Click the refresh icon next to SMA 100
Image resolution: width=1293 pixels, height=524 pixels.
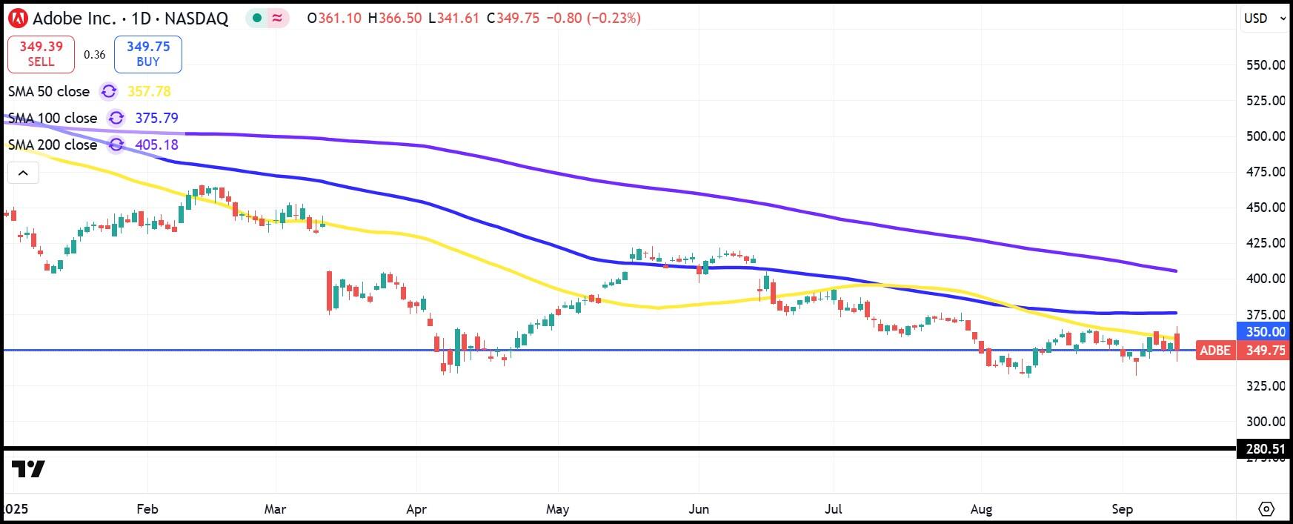click(116, 118)
